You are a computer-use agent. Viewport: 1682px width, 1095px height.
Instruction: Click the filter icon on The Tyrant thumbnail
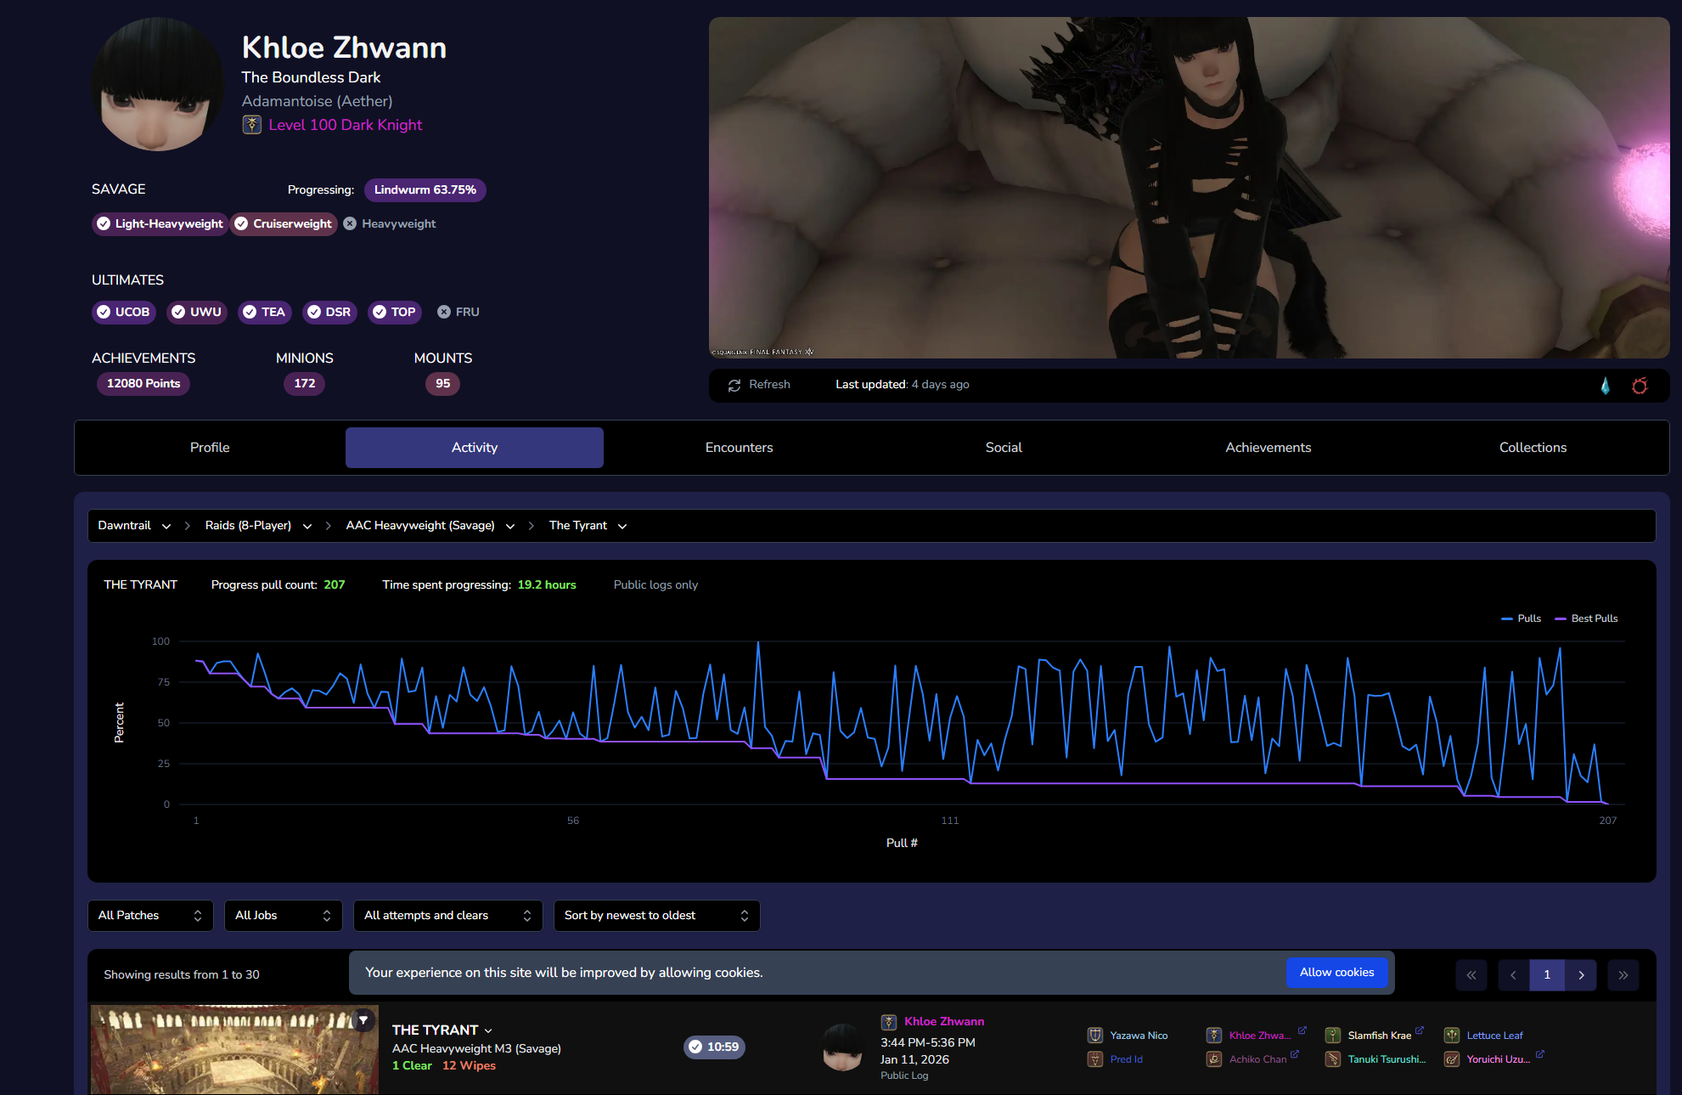pyautogui.click(x=363, y=1020)
